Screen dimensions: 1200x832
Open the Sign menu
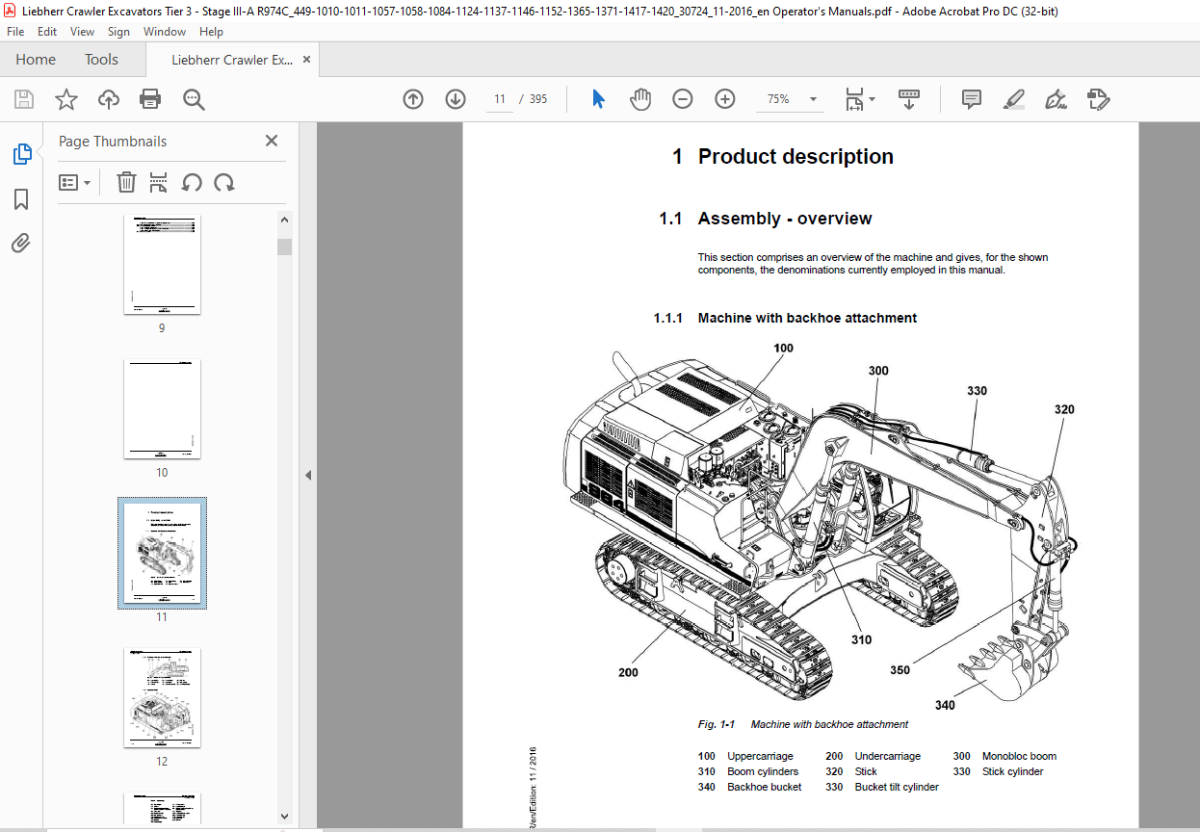tap(118, 32)
